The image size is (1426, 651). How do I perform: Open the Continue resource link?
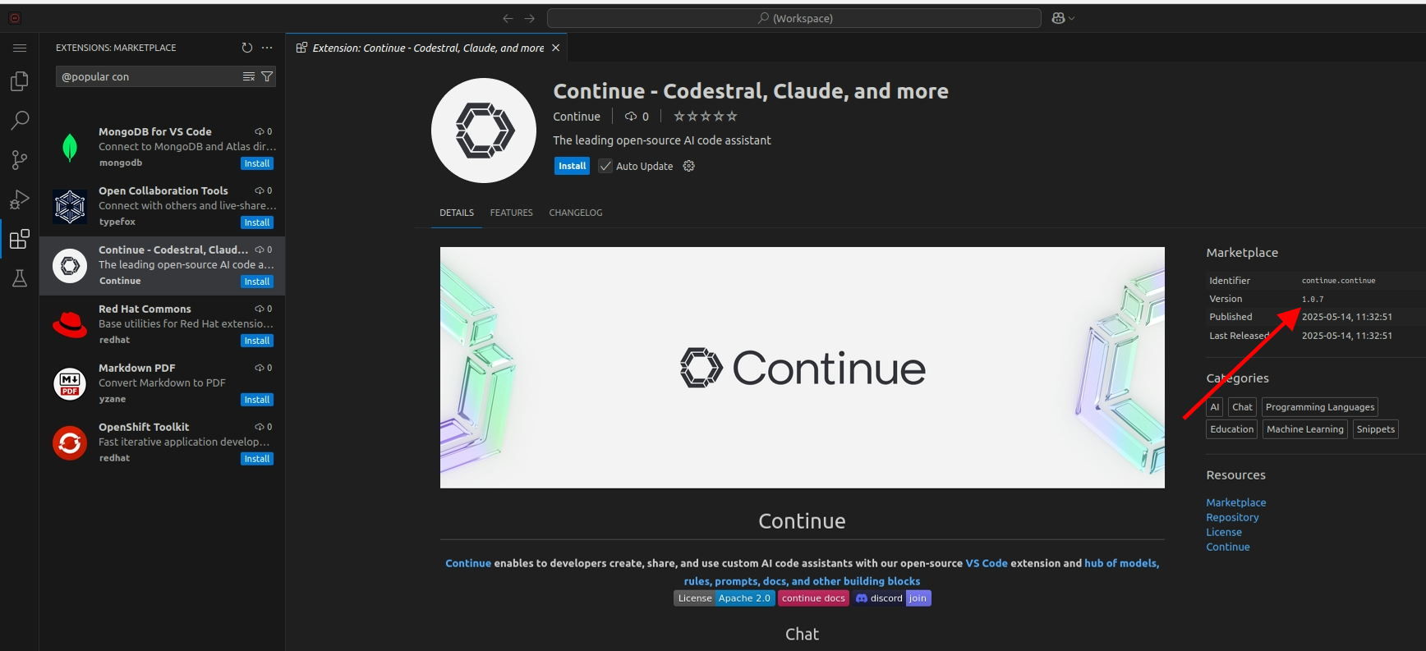pos(1228,547)
